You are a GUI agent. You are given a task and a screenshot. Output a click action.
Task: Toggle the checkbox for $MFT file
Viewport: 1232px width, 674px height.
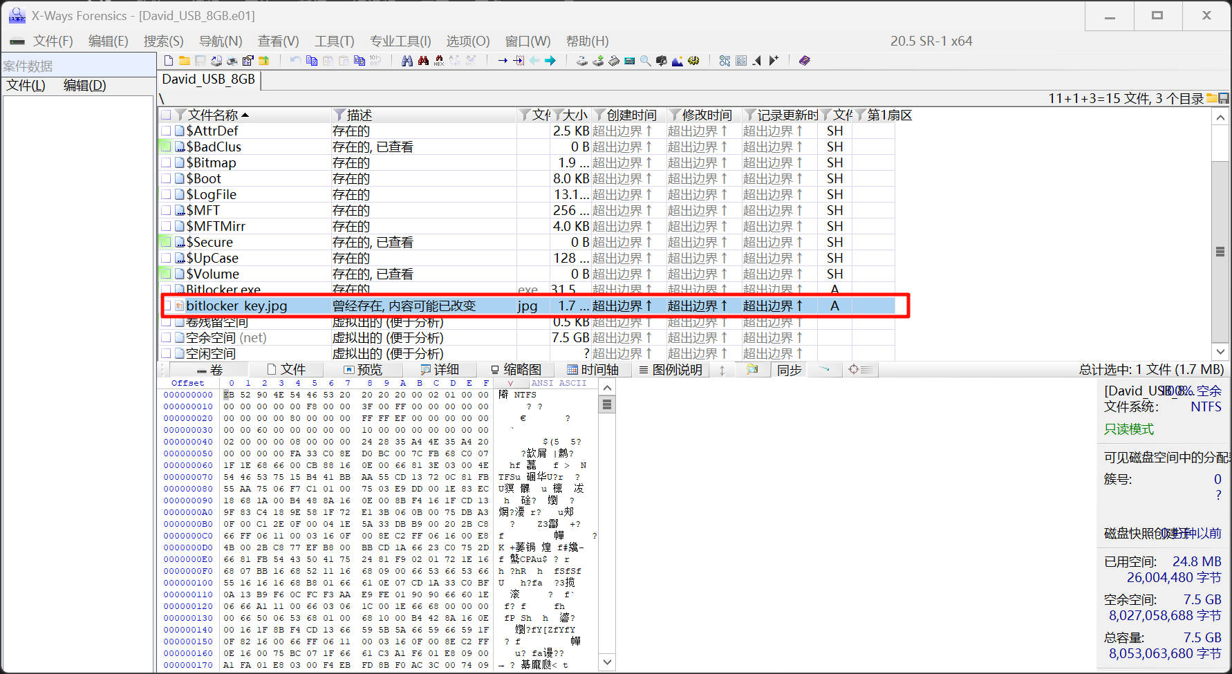tap(166, 210)
